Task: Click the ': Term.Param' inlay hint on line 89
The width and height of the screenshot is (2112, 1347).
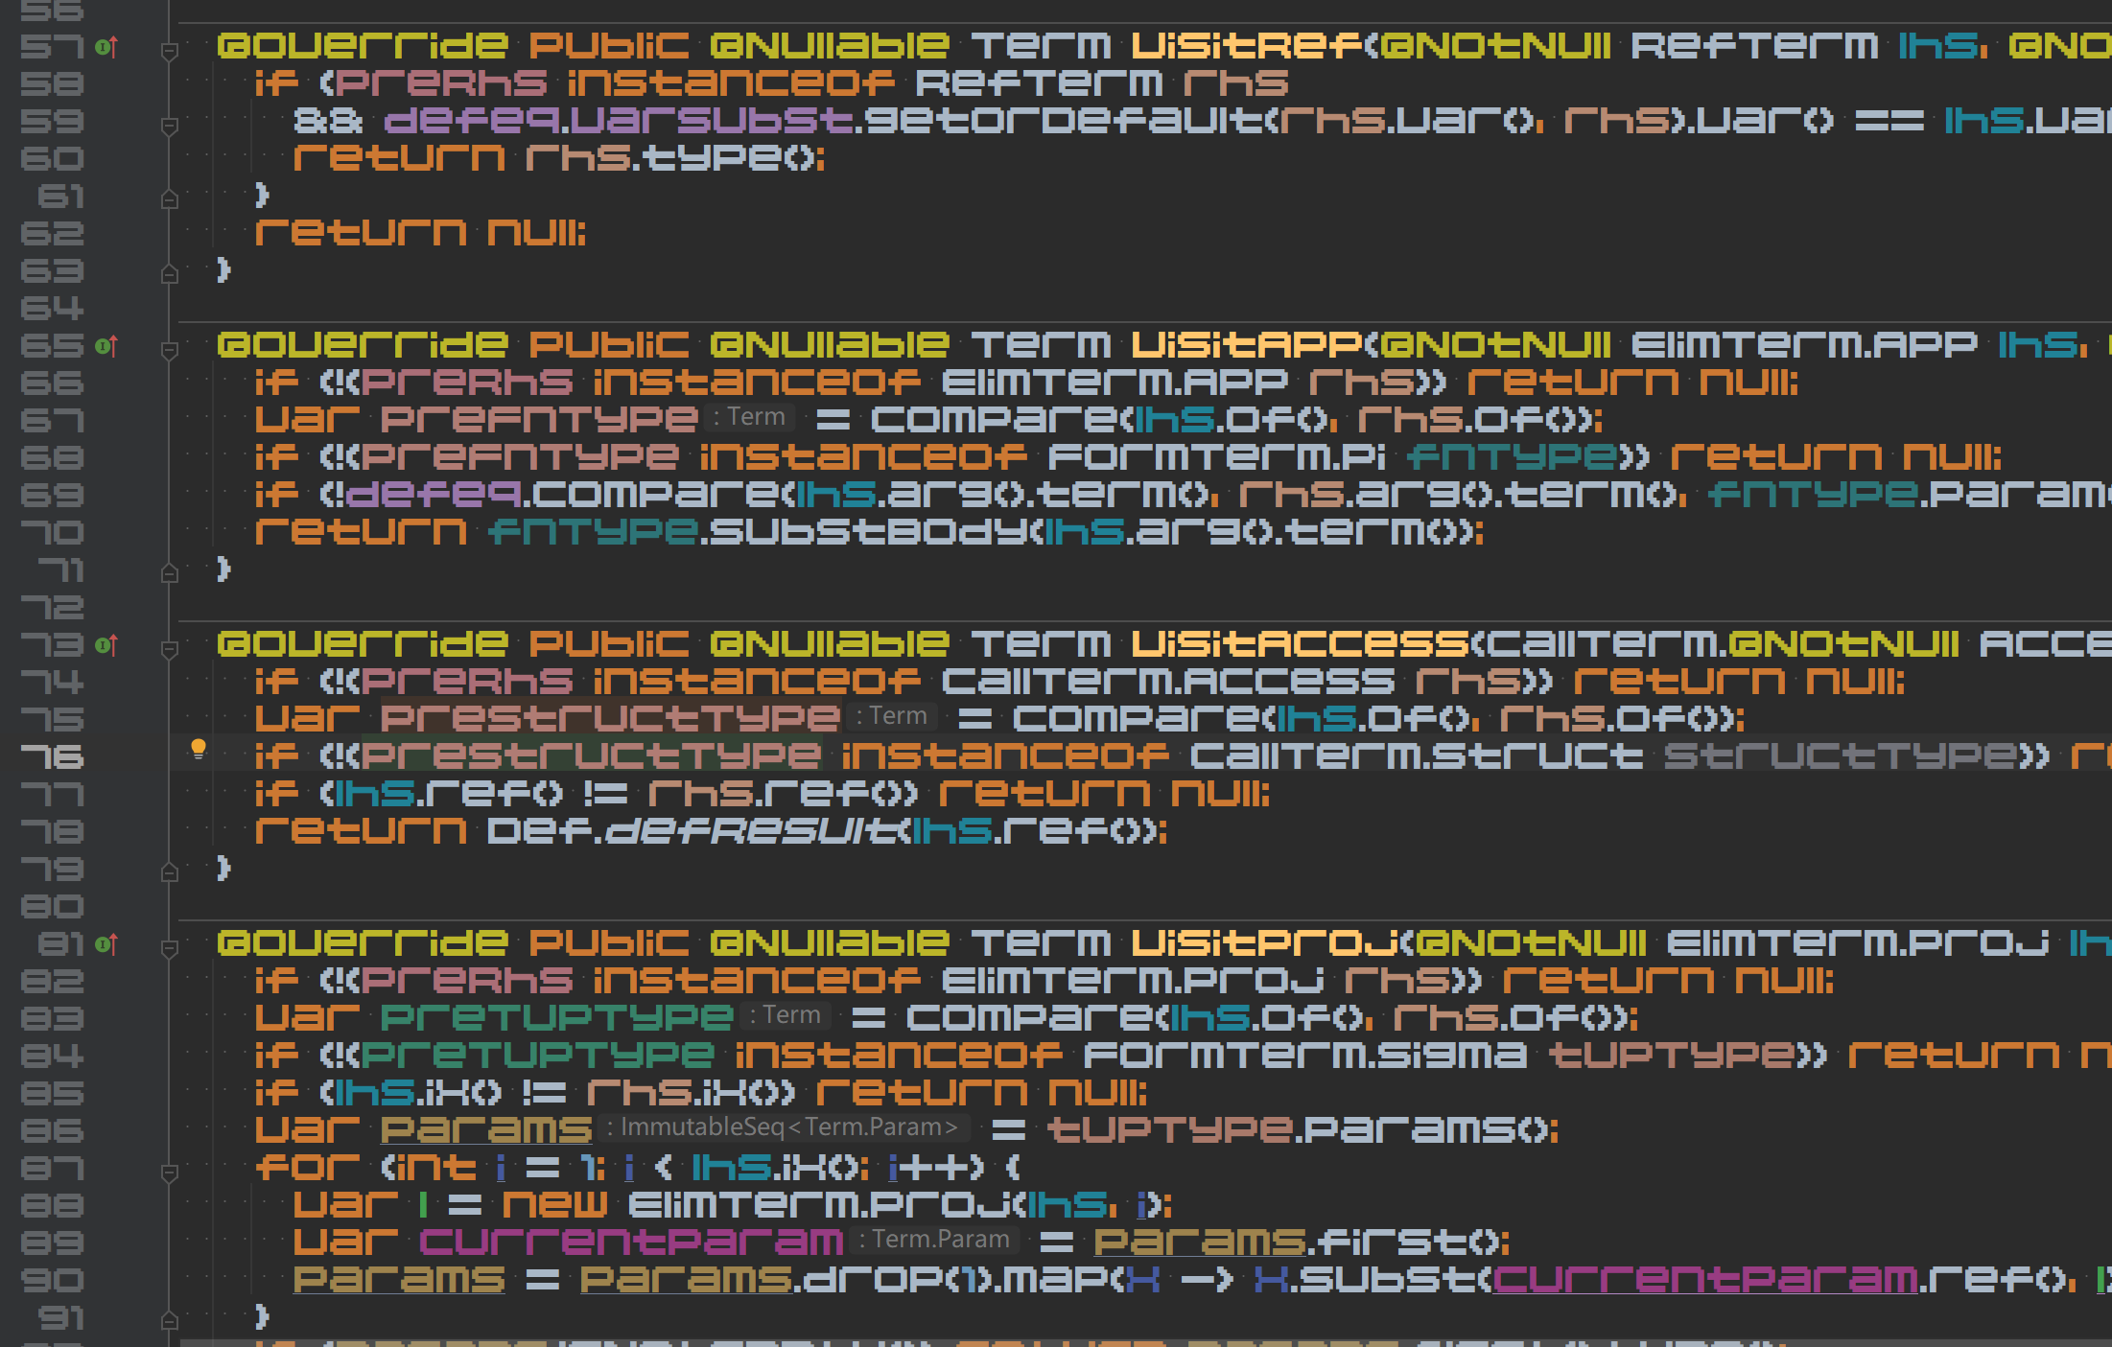Action: pyautogui.click(x=934, y=1239)
